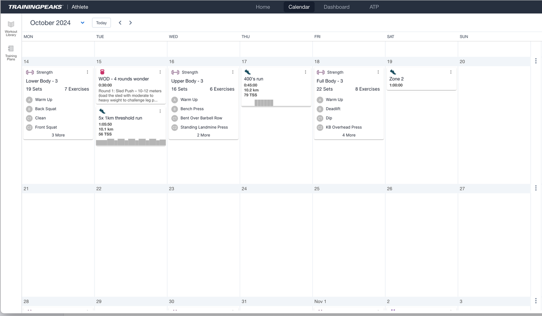Open the Home page link
The height and width of the screenshot is (316, 542).
click(x=263, y=7)
